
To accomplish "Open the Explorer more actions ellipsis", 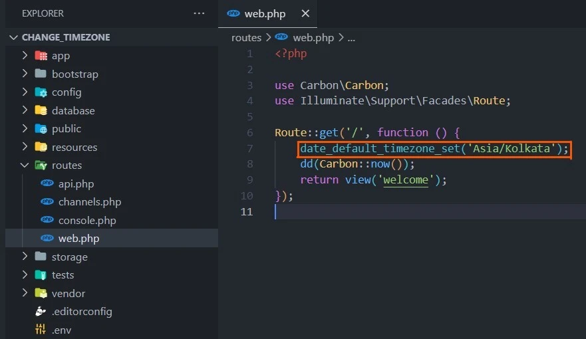I will pos(199,13).
